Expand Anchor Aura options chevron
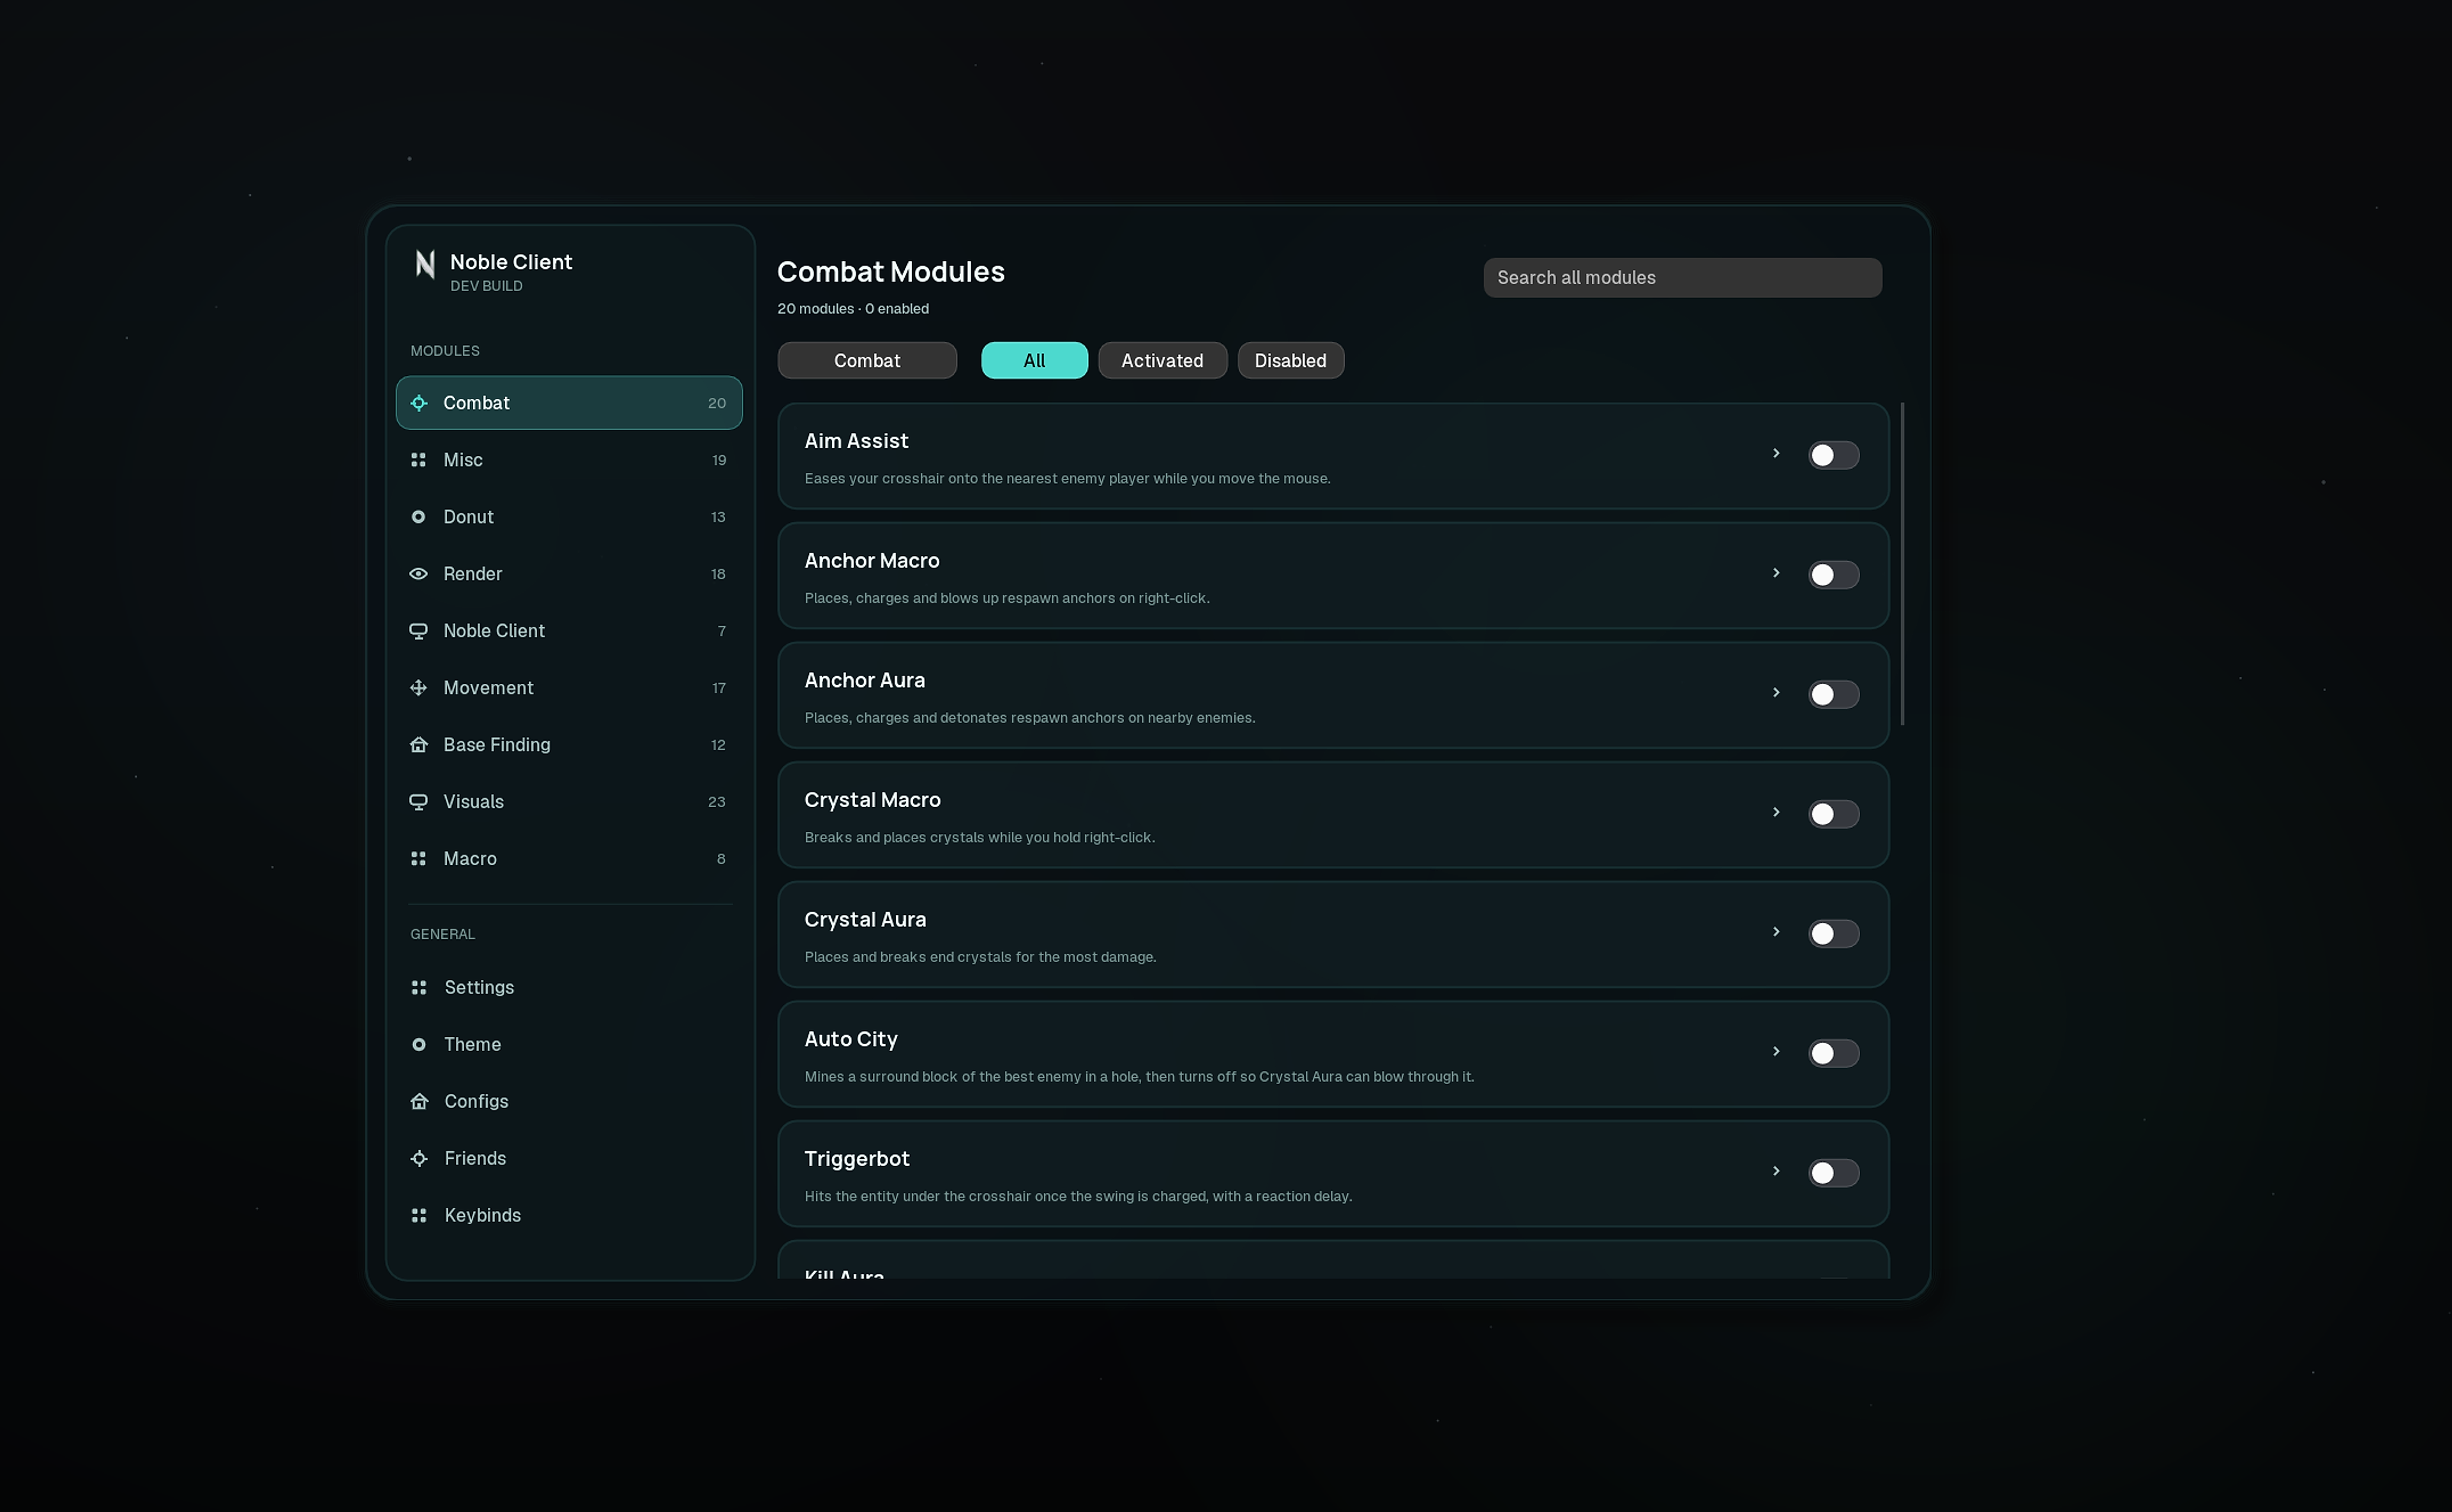This screenshot has width=2452, height=1512. (1776, 693)
